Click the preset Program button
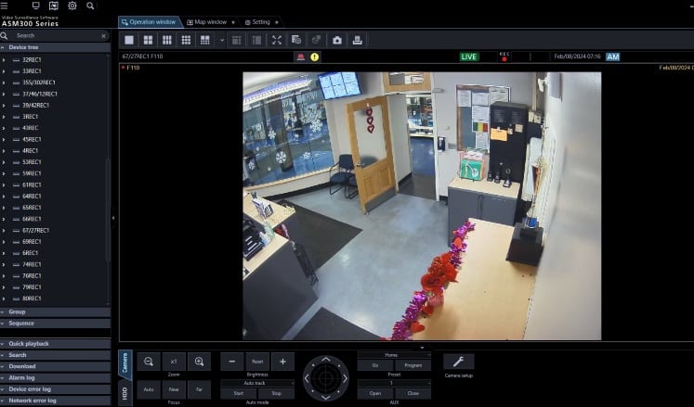The image size is (694, 407). click(412, 365)
